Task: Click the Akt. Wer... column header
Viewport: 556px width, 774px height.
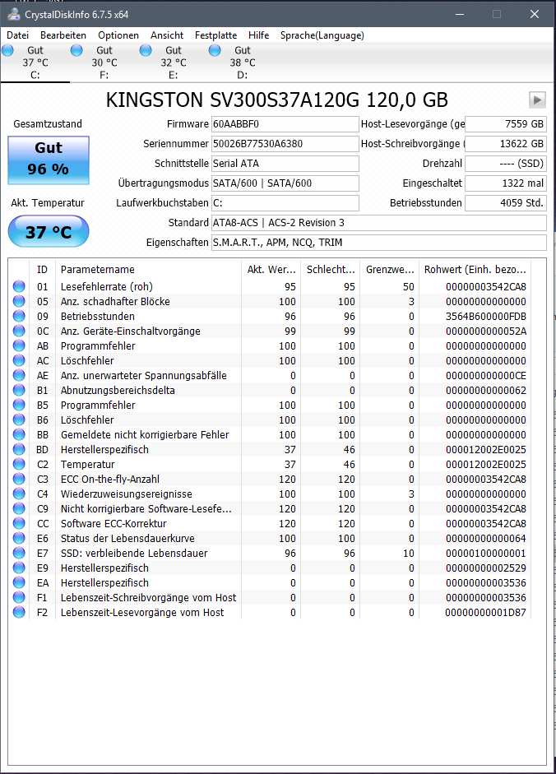Action: coord(271,270)
